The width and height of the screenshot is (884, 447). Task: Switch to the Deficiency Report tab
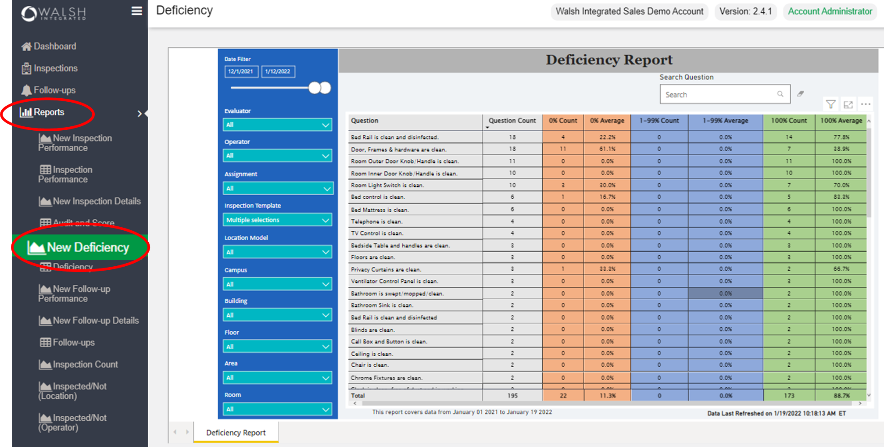pos(236,433)
